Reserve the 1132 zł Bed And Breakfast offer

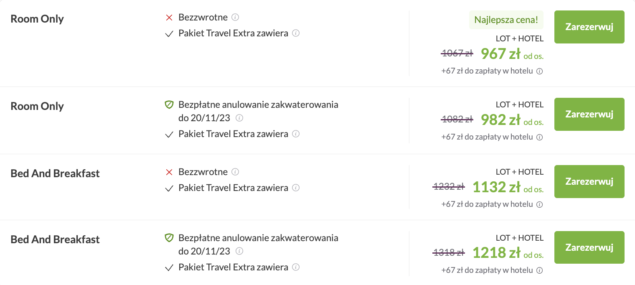coord(589,181)
